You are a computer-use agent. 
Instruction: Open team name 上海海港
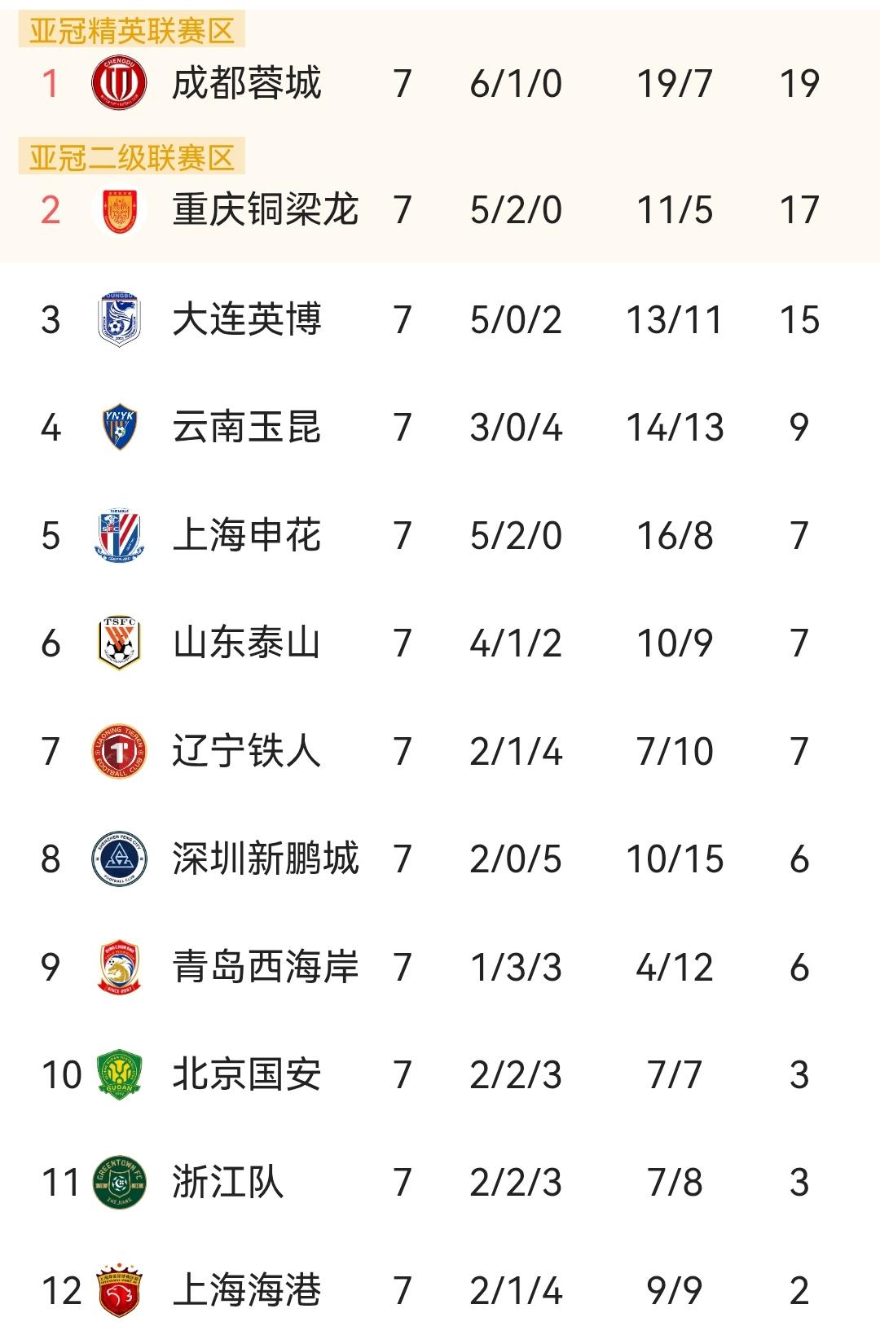[247, 1291]
